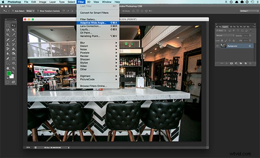
Task: Expand the status bar info arrow
Action: 68,148
